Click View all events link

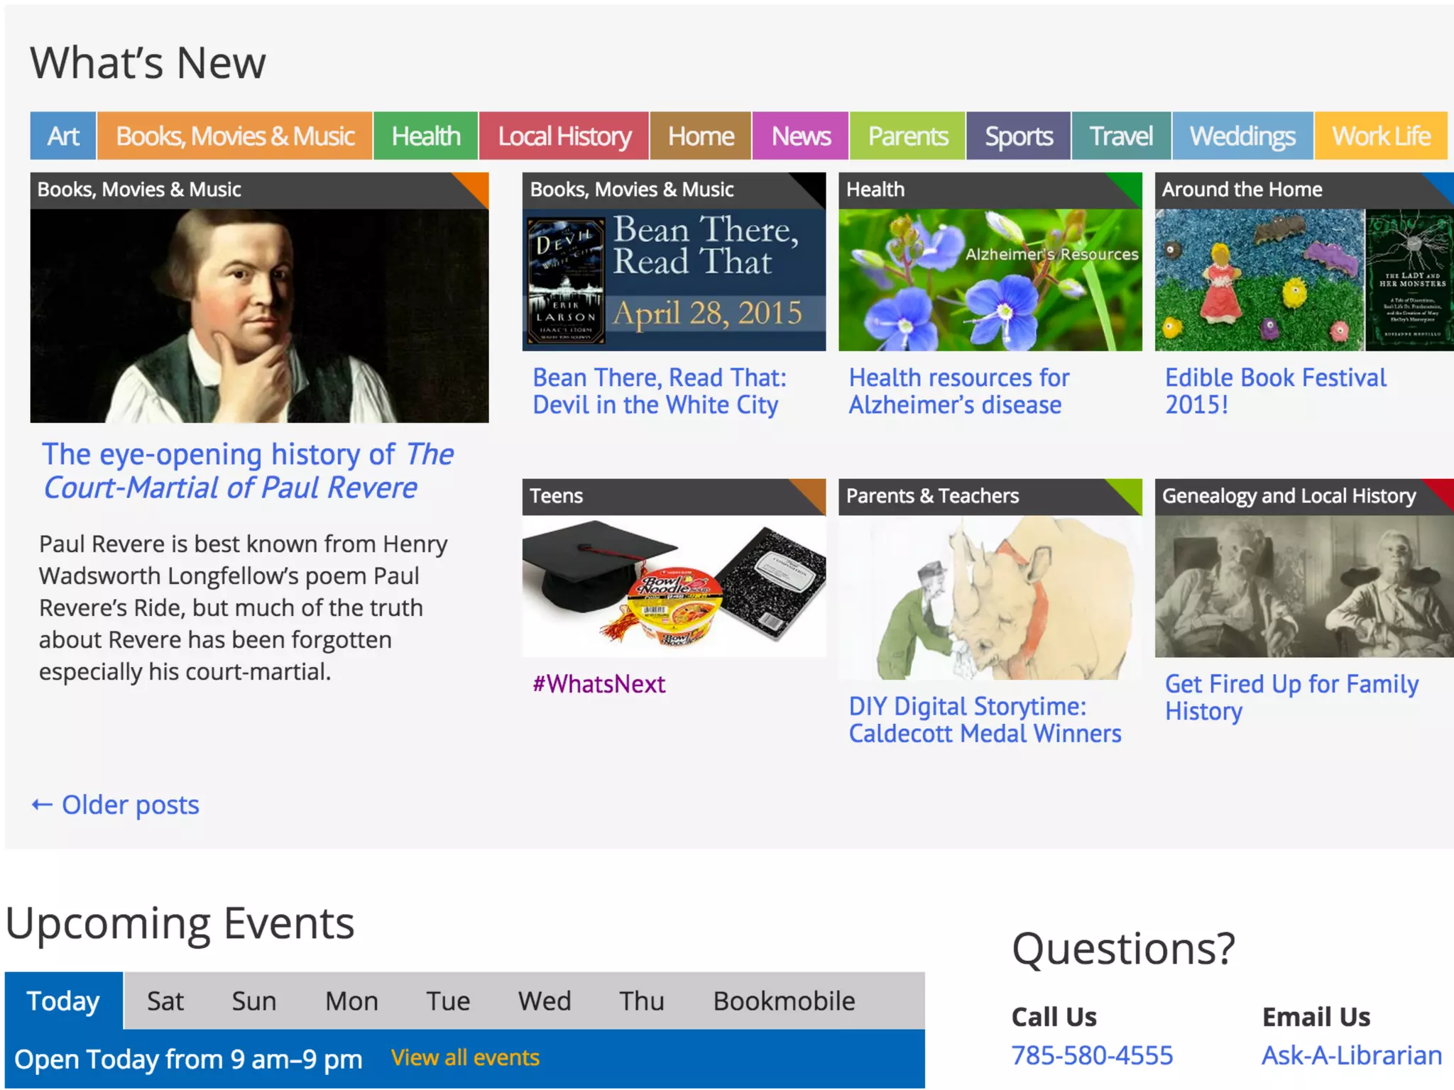[465, 1057]
